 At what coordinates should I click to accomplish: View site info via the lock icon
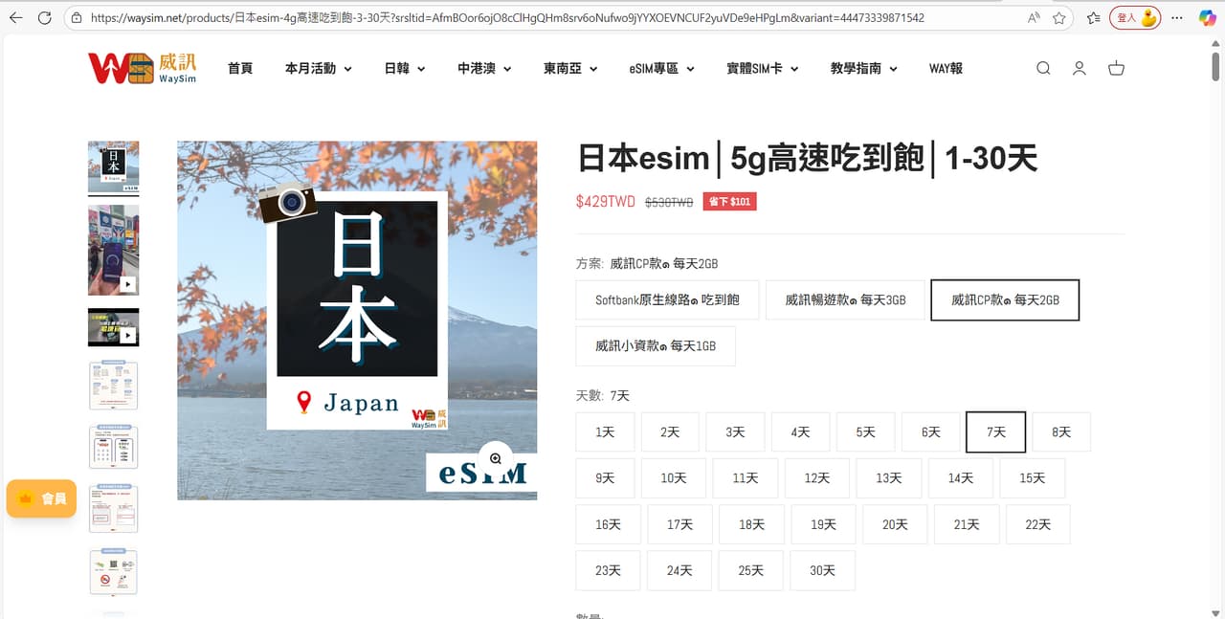click(x=77, y=17)
